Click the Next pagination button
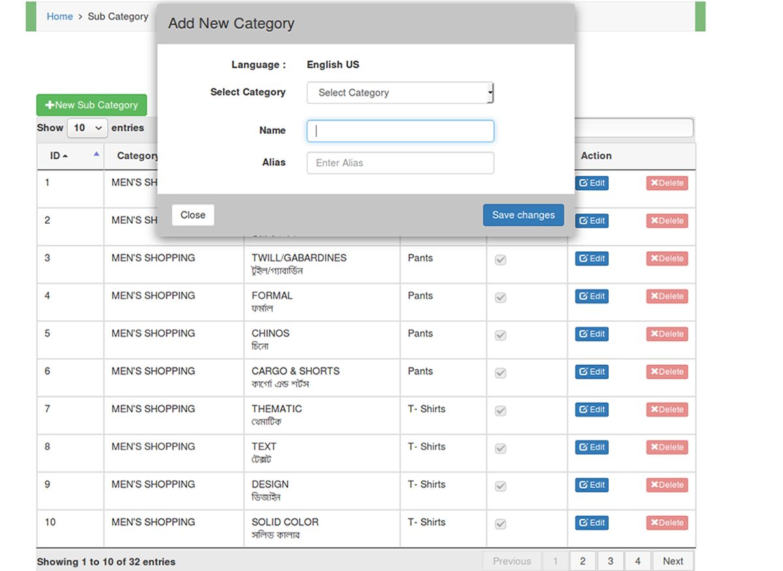 click(673, 561)
